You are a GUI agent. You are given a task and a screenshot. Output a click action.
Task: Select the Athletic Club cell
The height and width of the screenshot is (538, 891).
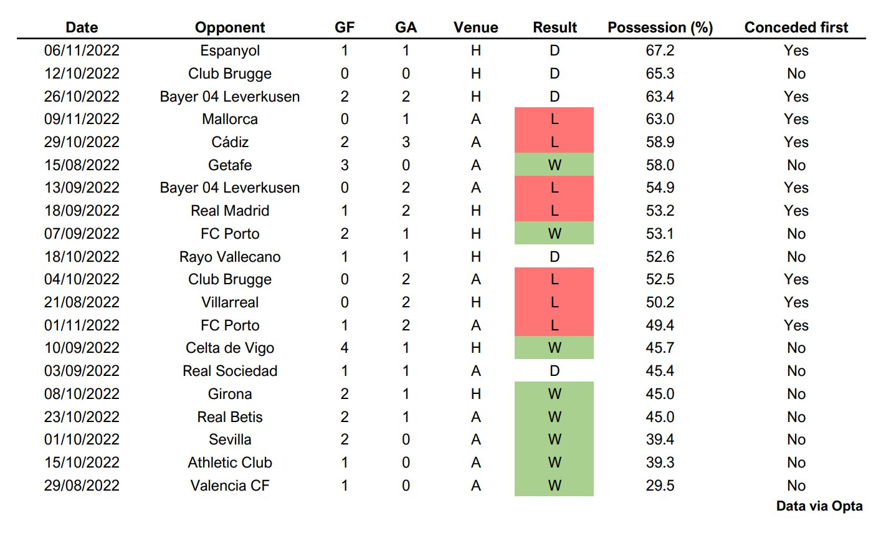pos(230,463)
